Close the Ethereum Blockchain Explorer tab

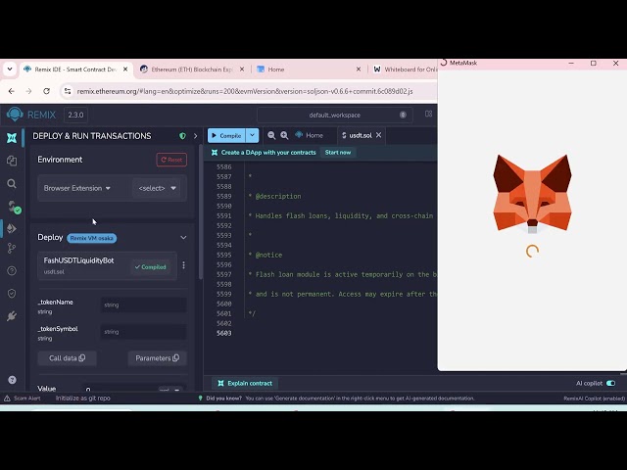click(242, 70)
